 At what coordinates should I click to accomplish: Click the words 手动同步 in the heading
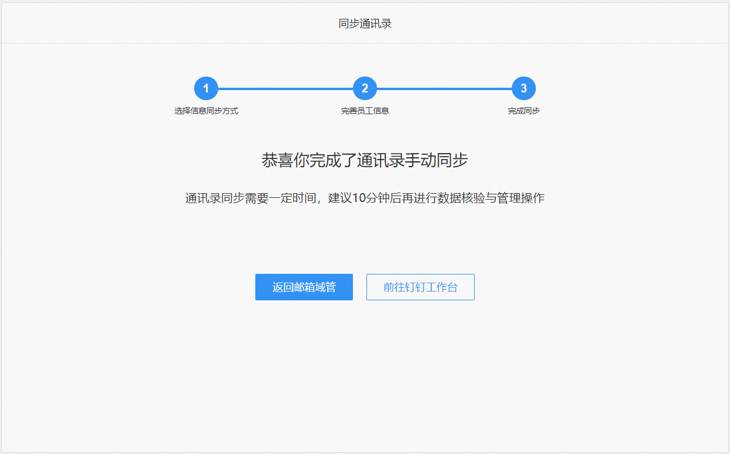coord(436,160)
